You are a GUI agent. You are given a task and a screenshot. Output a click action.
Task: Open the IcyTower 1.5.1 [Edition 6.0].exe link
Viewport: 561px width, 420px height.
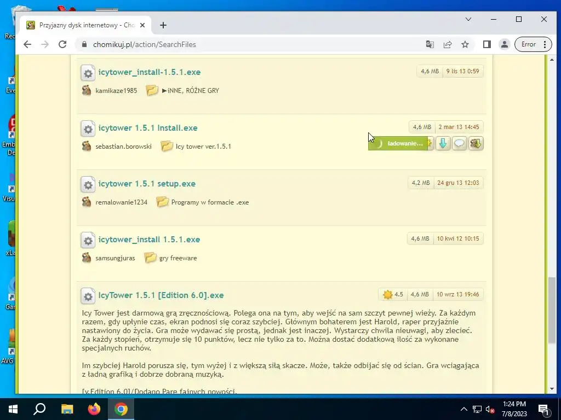click(x=161, y=295)
